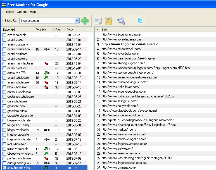The image size is (216, 170).
Task: Select the 'costumes wholesale' keyword row
Action: 45,97
